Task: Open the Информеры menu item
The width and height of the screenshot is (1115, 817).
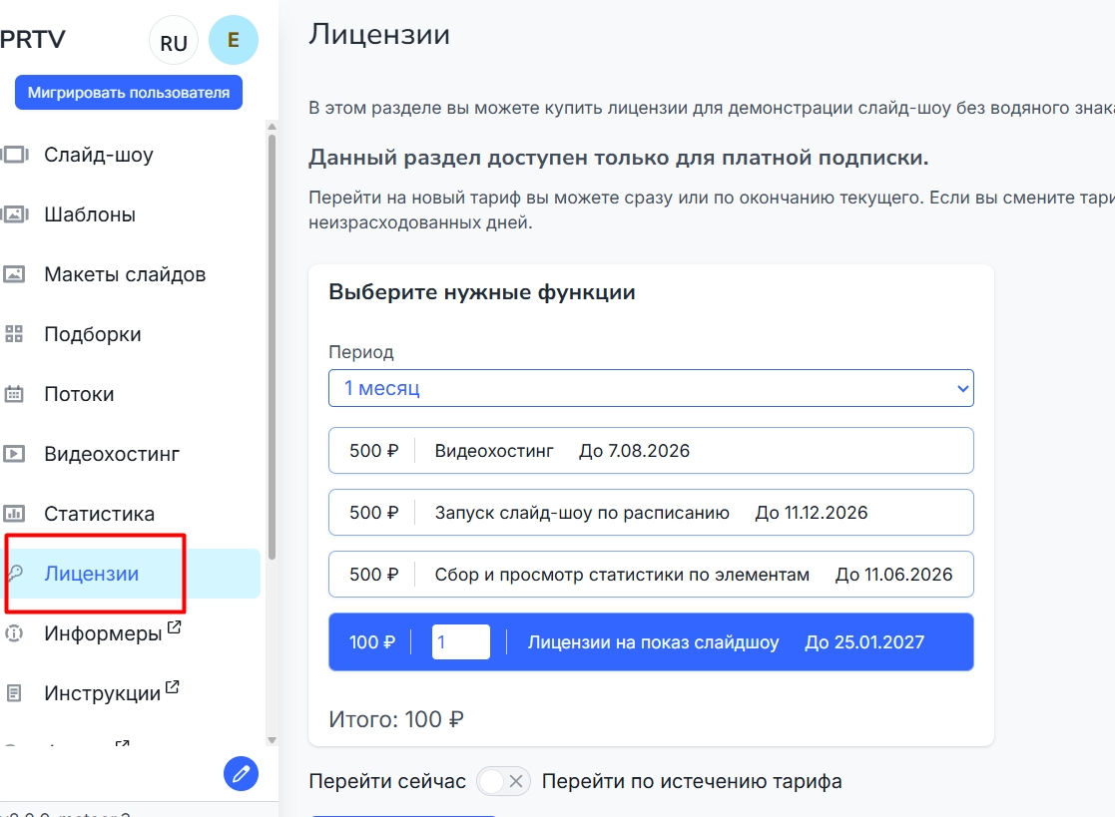Action: point(103,633)
